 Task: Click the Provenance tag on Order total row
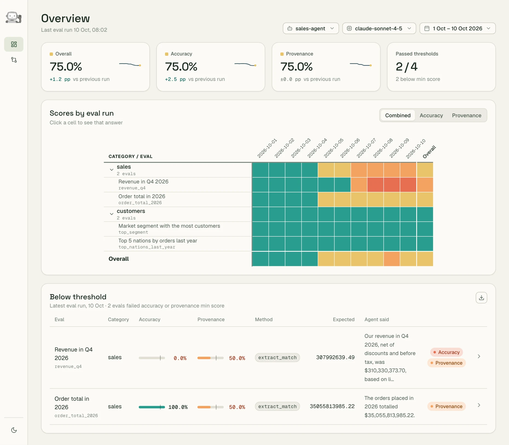point(447,406)
